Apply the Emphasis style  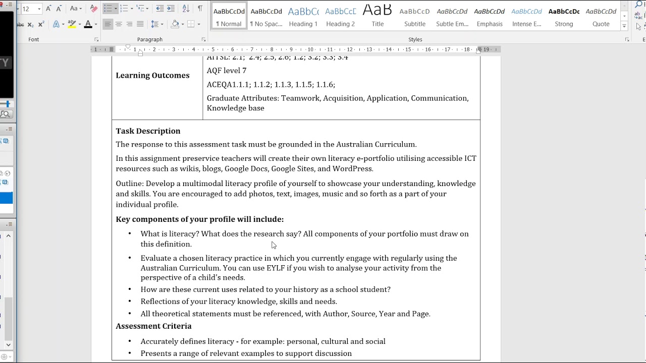490,17
